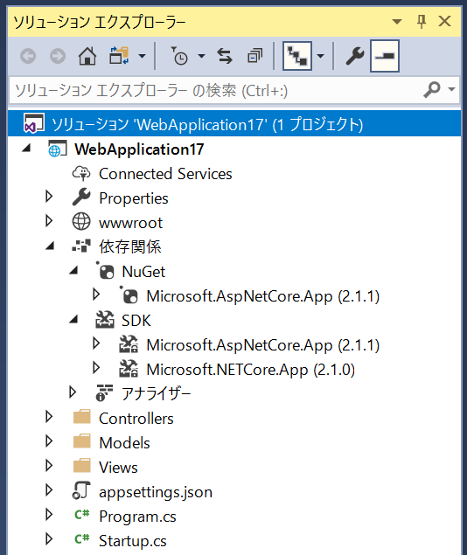Expand the wwwroot node
The image size is (467, 555).
pyautogui.click(x=49, y=221)
